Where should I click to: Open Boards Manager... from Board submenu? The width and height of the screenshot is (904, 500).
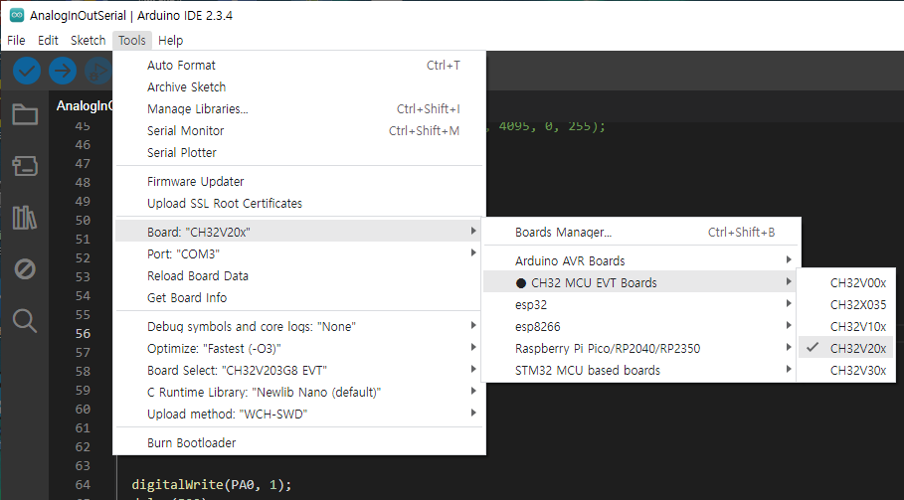(x=640, y=233)
